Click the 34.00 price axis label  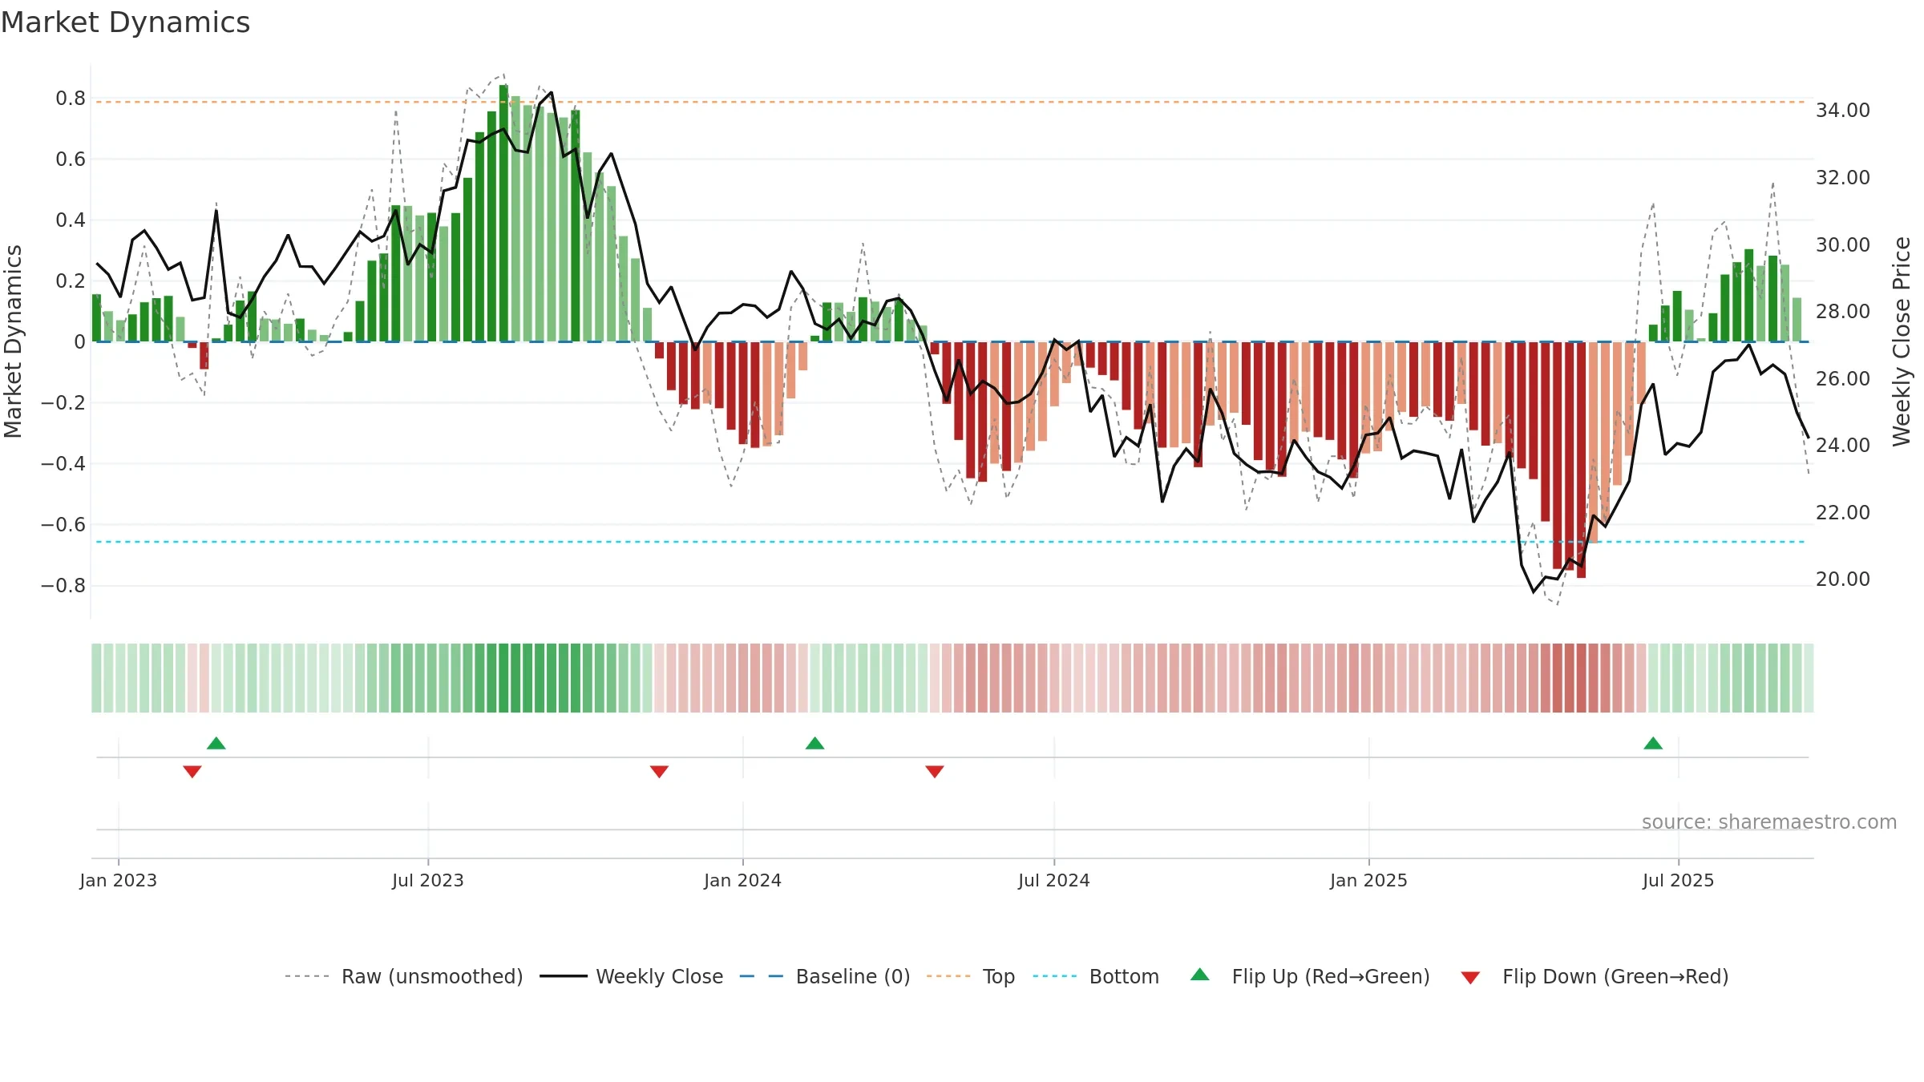point(1843,111)
